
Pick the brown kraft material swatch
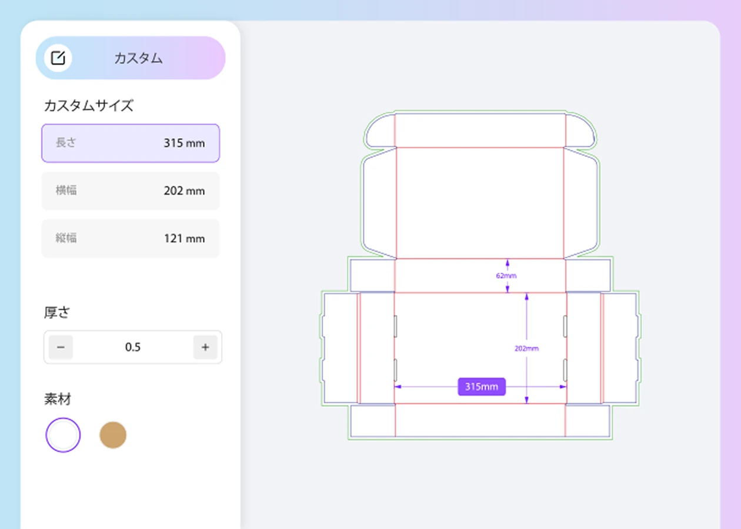(113, 435)
